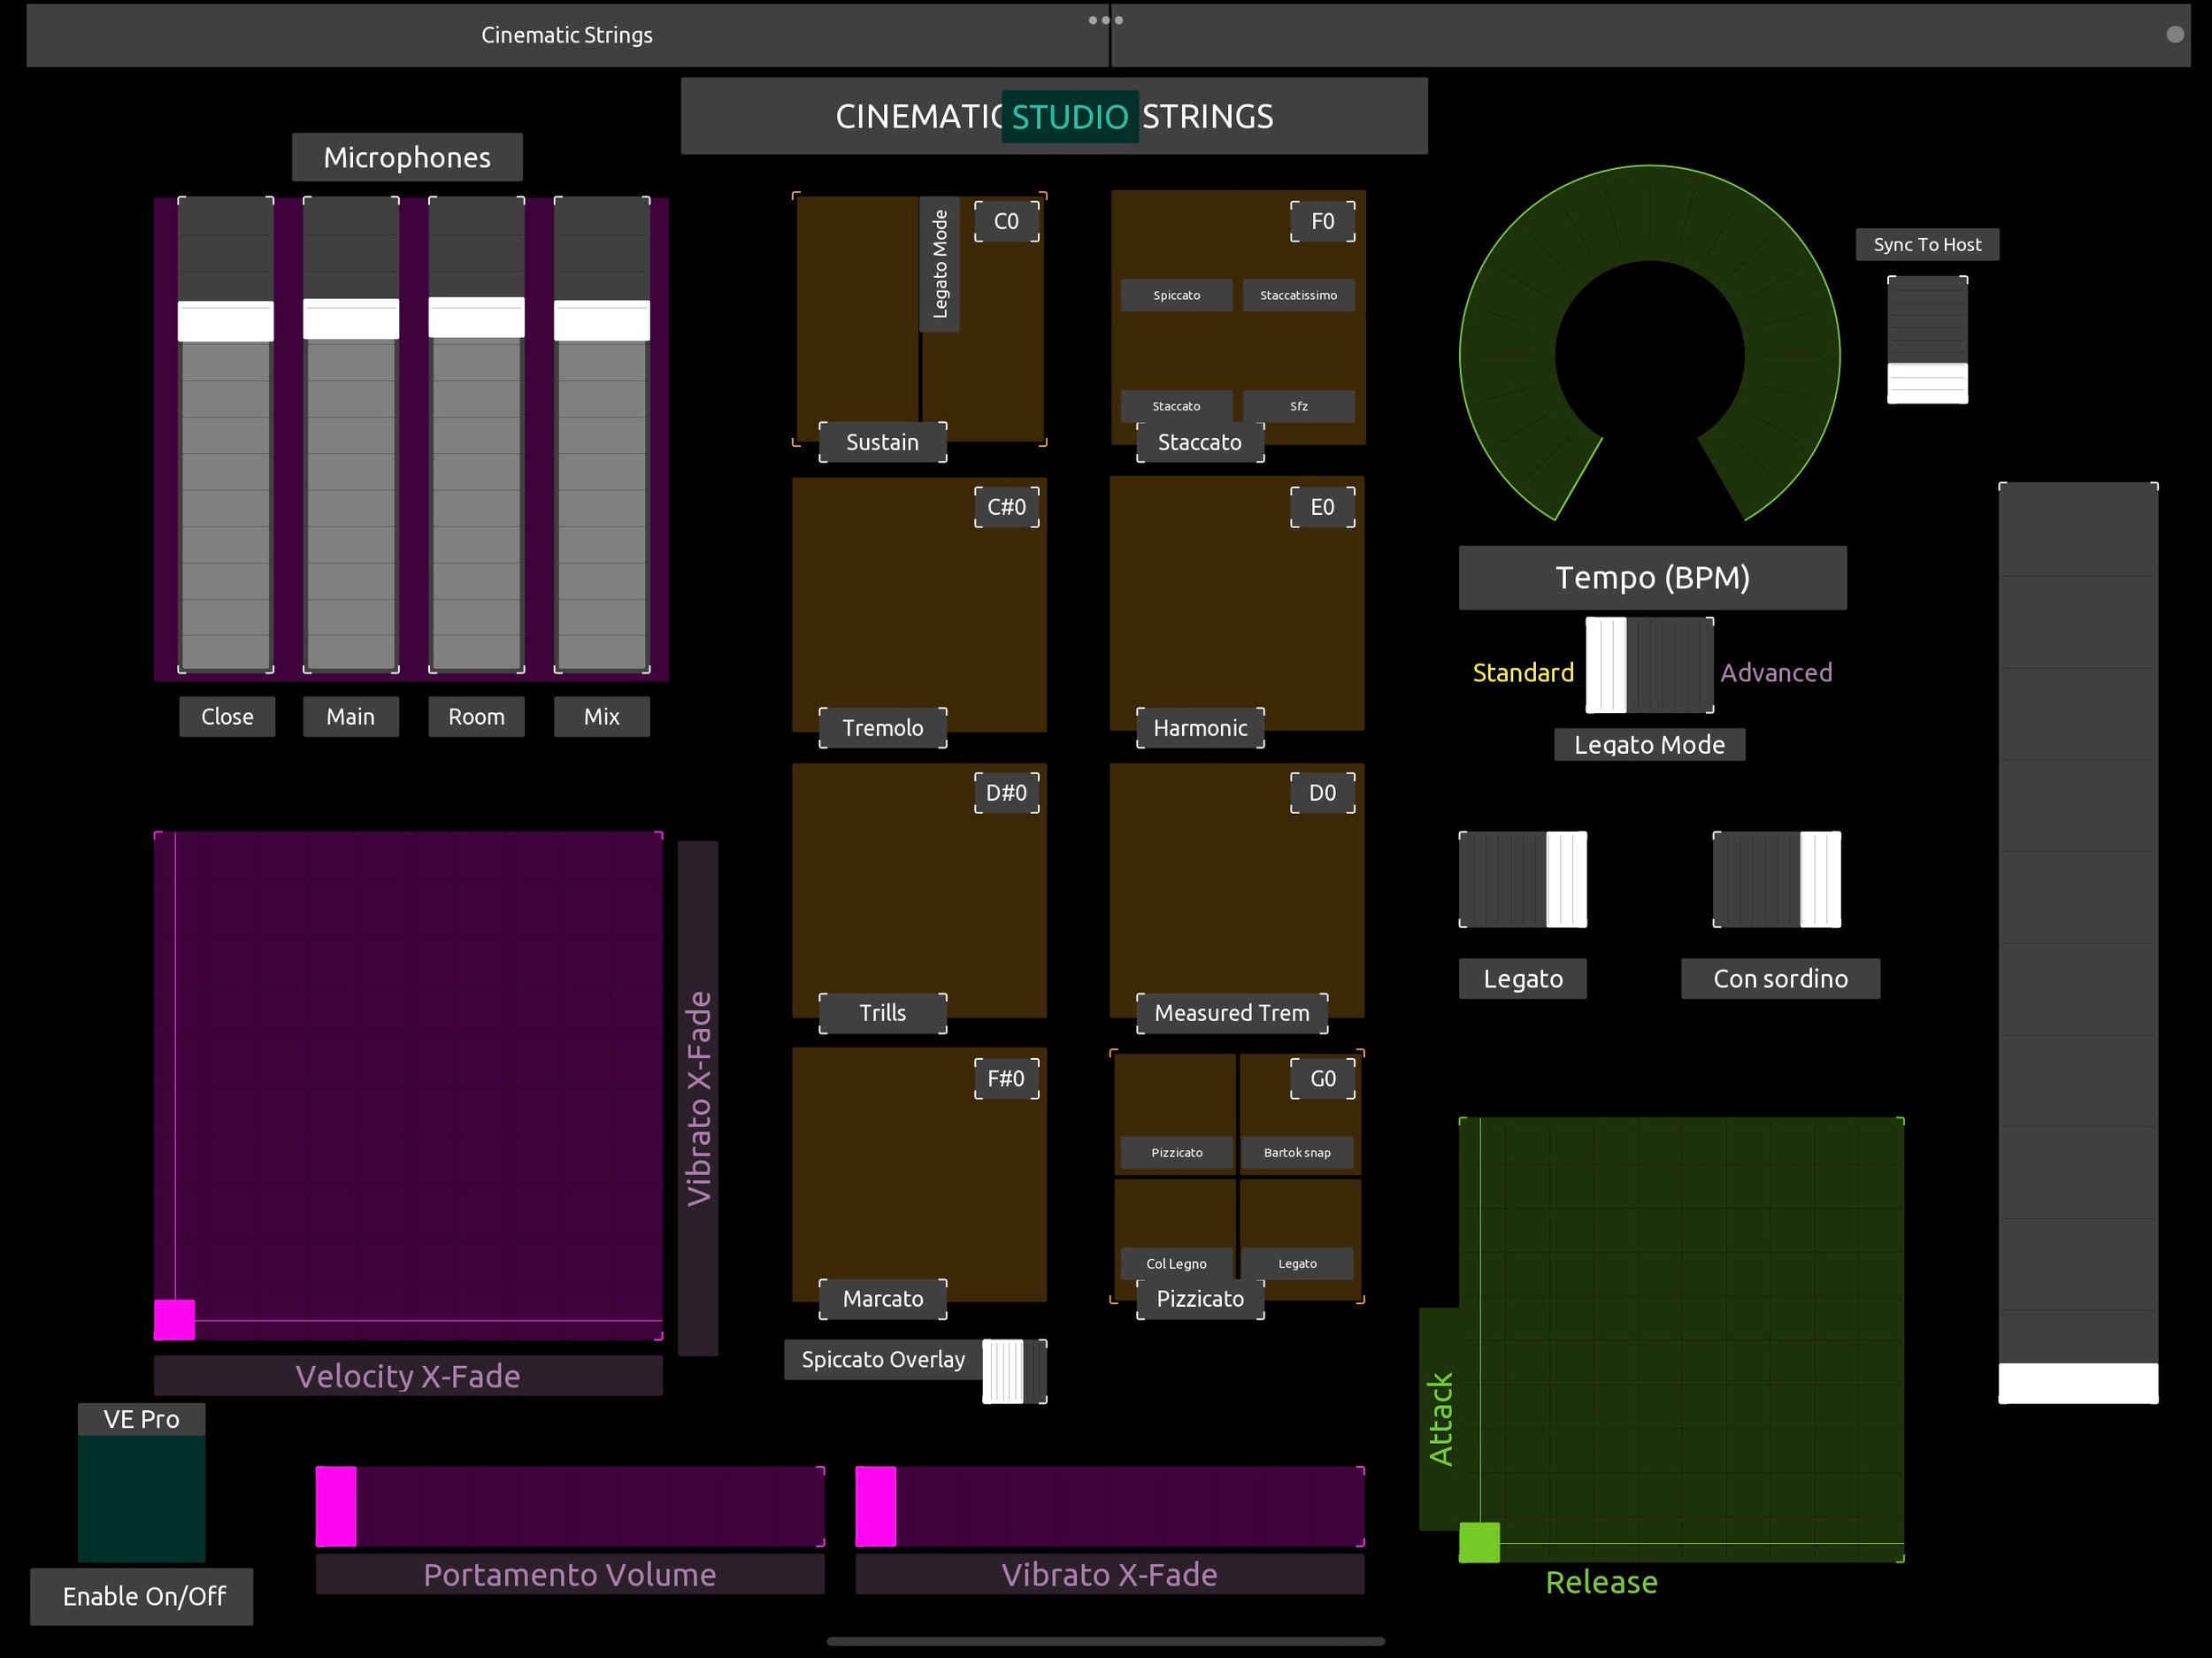This screenshot has height=1658, width=2212.
Task: Click the D0 keyswitch label
Action: click(1322, 793)
